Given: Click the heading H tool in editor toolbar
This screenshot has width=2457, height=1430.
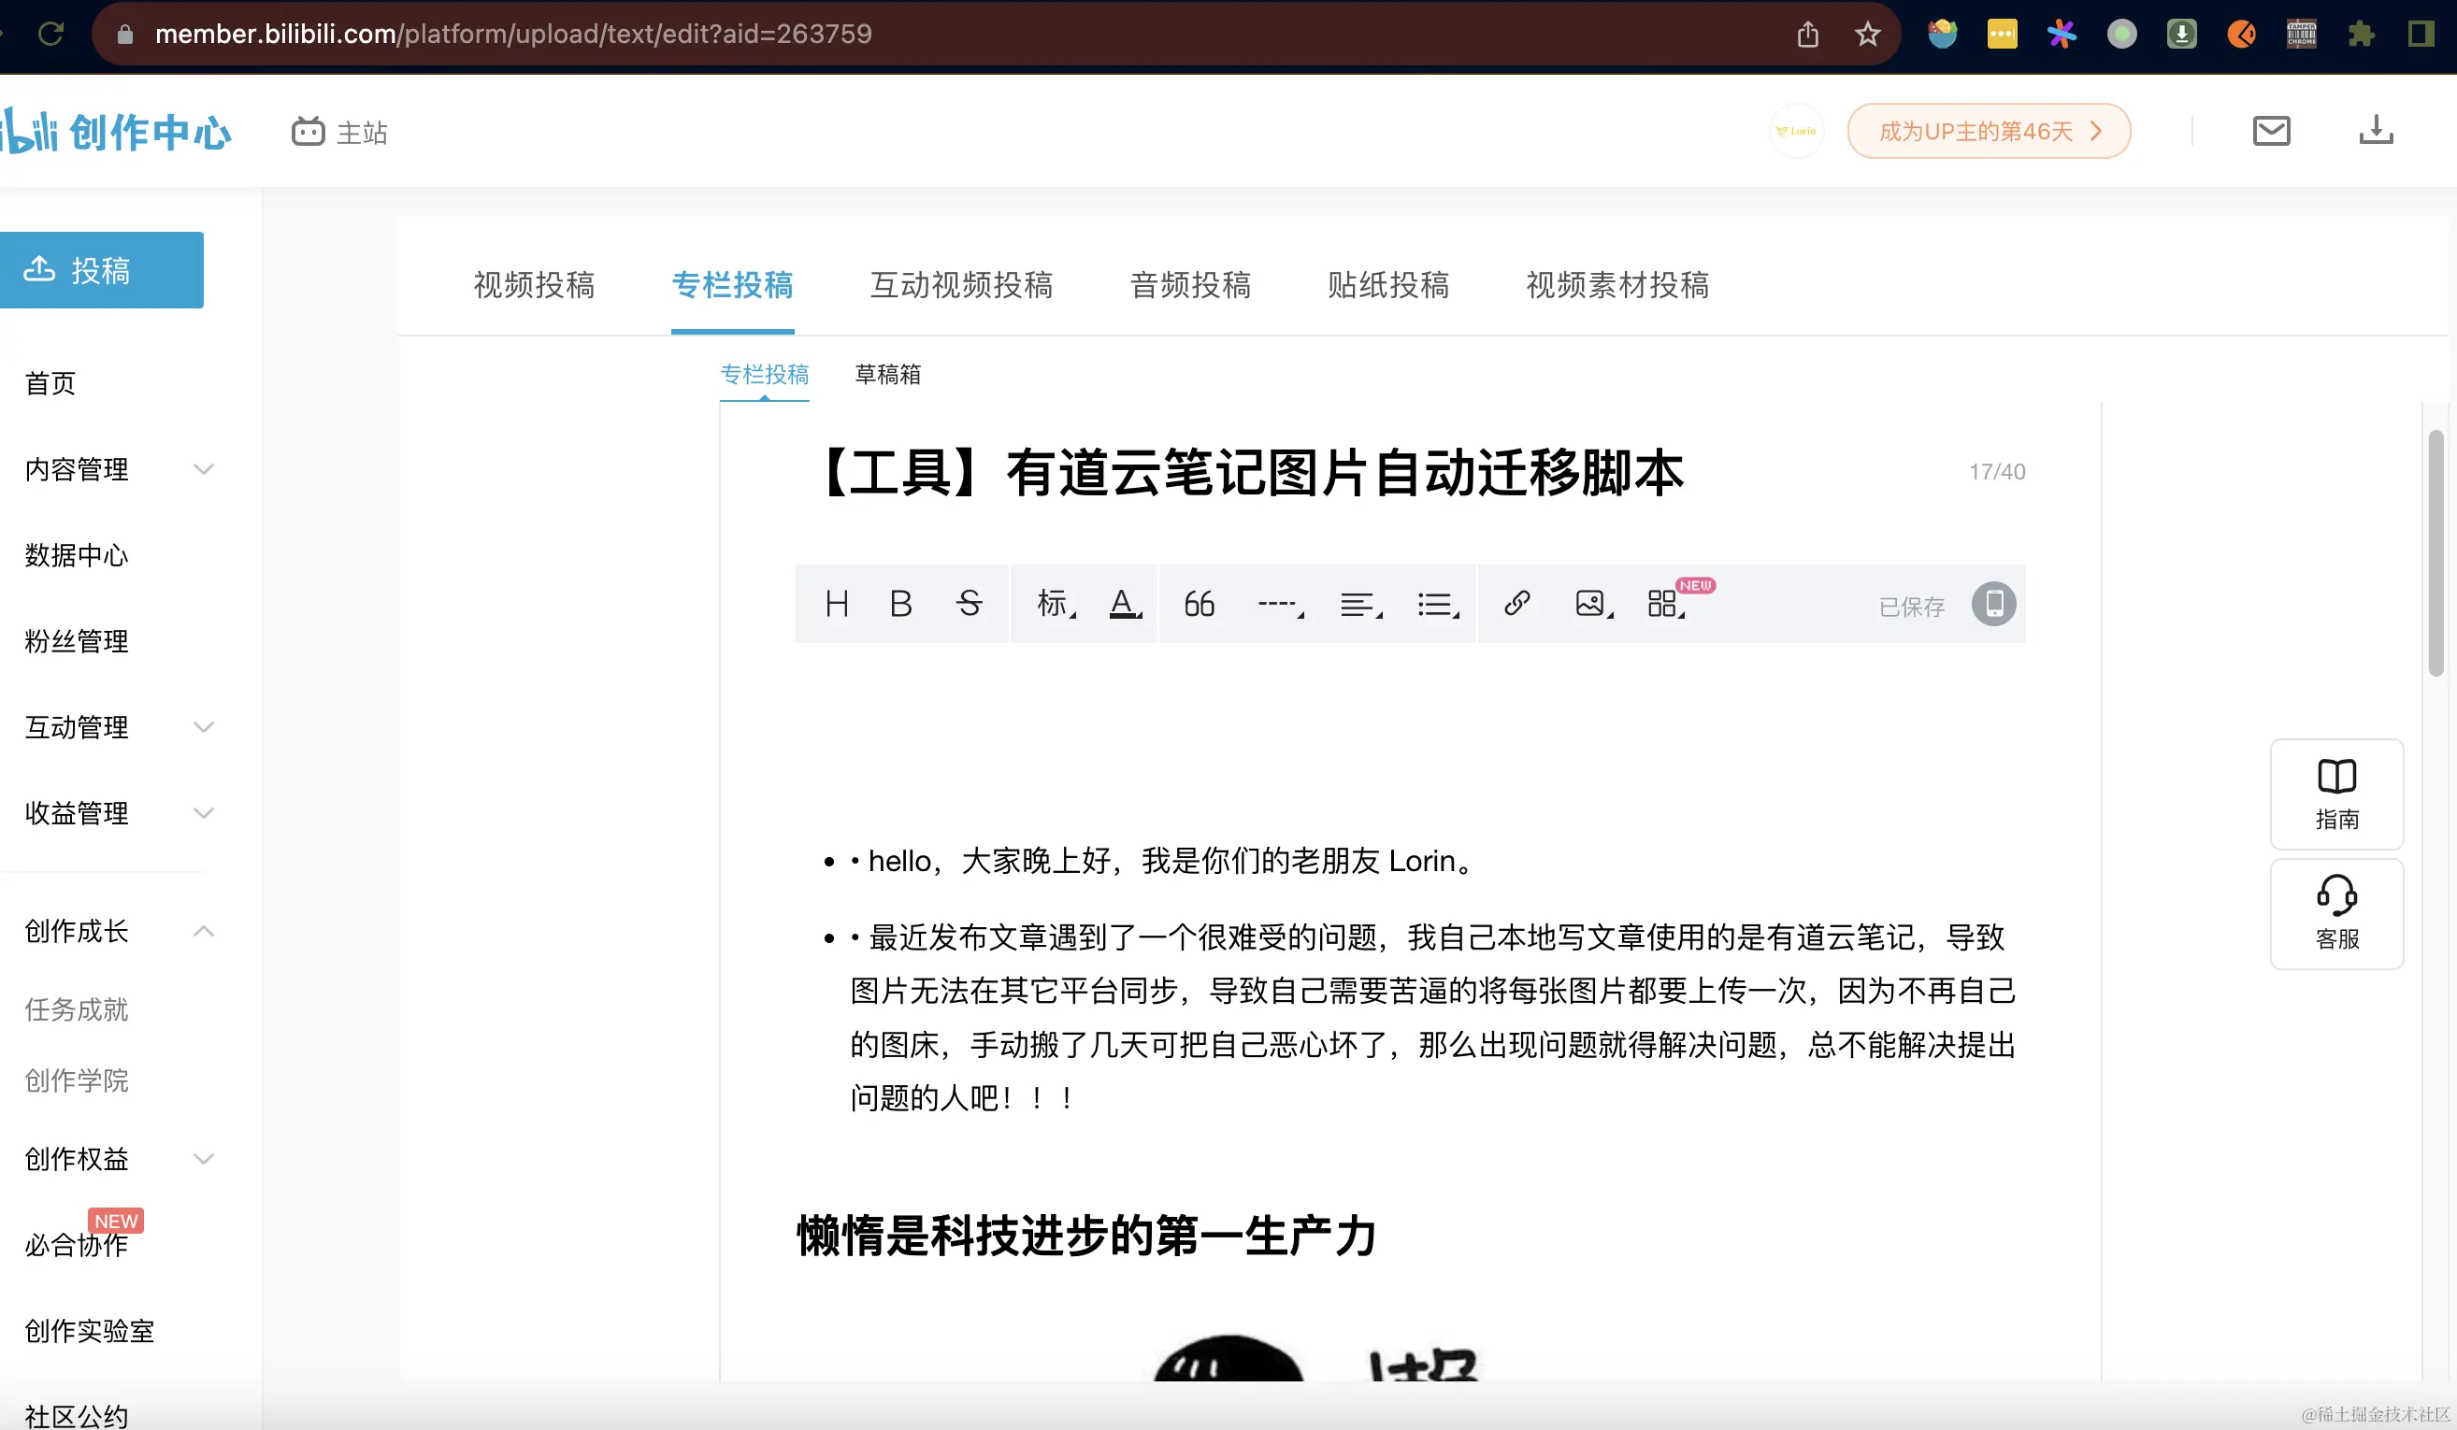Looking at the screenshot, I should (837, 604).
